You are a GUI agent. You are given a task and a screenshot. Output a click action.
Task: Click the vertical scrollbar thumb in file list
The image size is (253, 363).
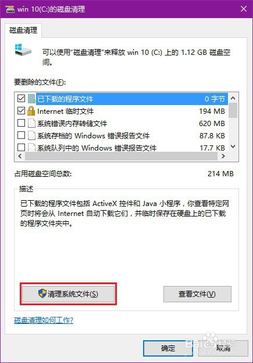(233, 110)
